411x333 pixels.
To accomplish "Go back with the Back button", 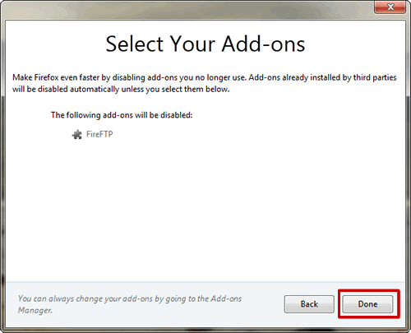I will 309,304.
